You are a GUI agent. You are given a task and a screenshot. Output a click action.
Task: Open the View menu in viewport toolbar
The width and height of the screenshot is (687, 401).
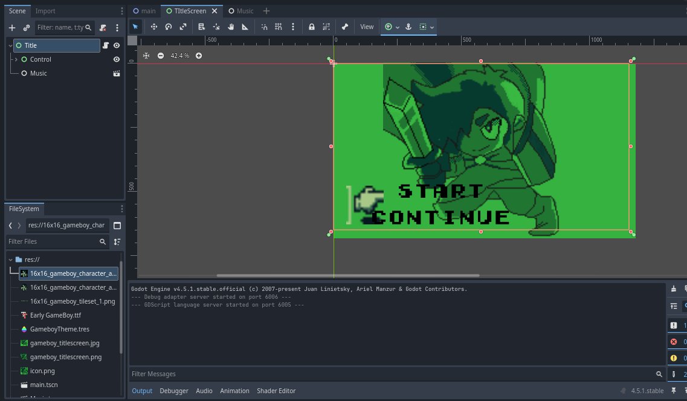(367, 27)
